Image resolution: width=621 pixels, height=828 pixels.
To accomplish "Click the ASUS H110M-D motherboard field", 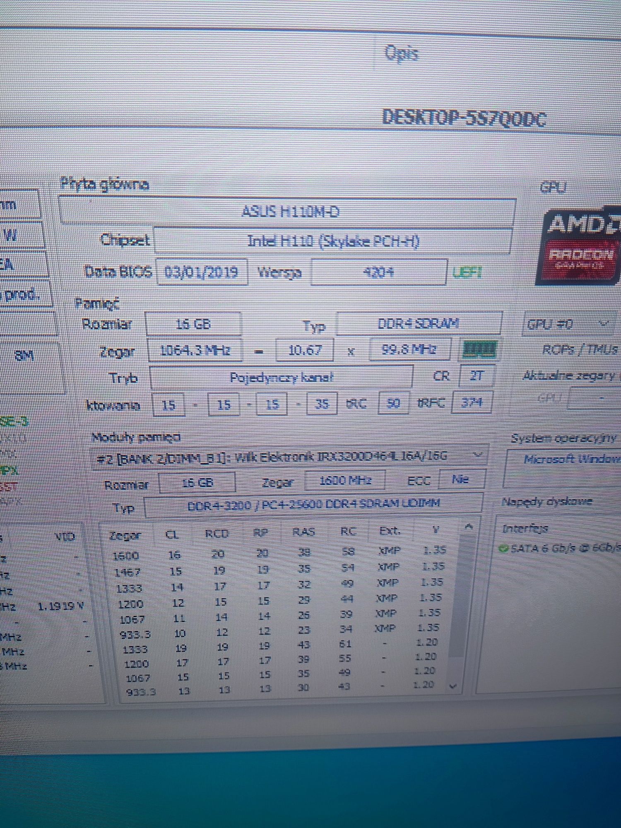I will [x=288, y=212].
